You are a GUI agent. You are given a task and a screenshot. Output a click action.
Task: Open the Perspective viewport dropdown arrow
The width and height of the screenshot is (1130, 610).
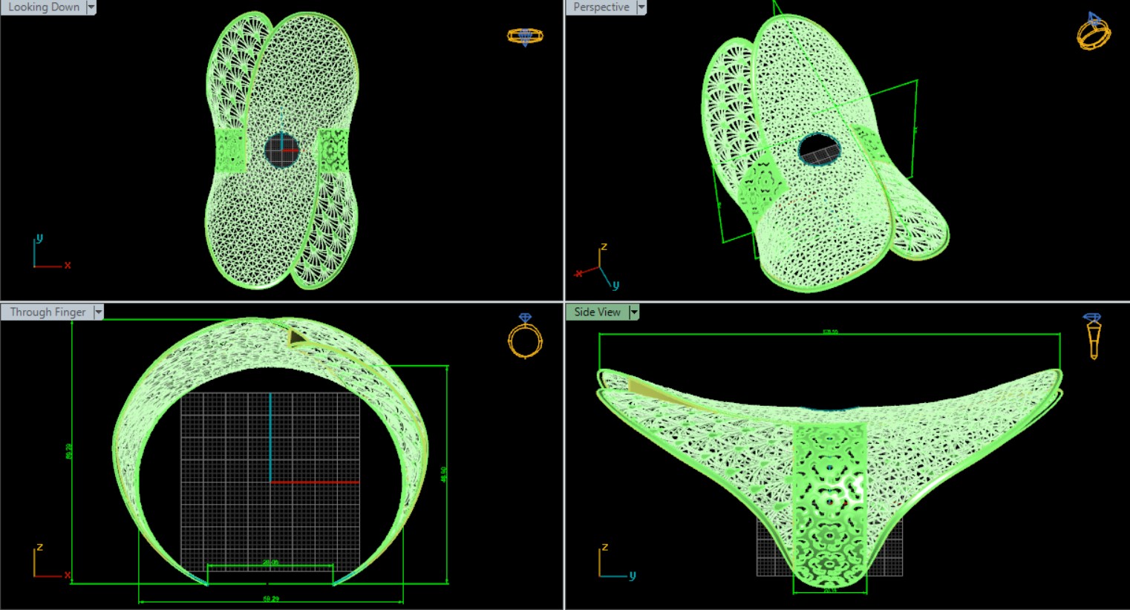[641, 7]
